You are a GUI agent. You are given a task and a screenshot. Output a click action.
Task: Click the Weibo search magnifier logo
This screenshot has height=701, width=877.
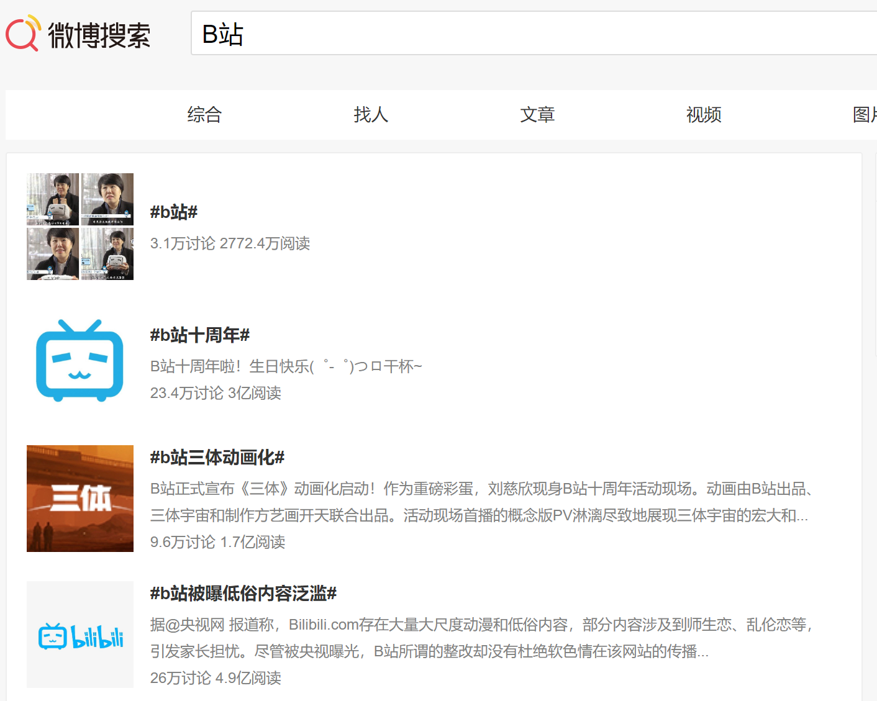[x=24, y=34]
